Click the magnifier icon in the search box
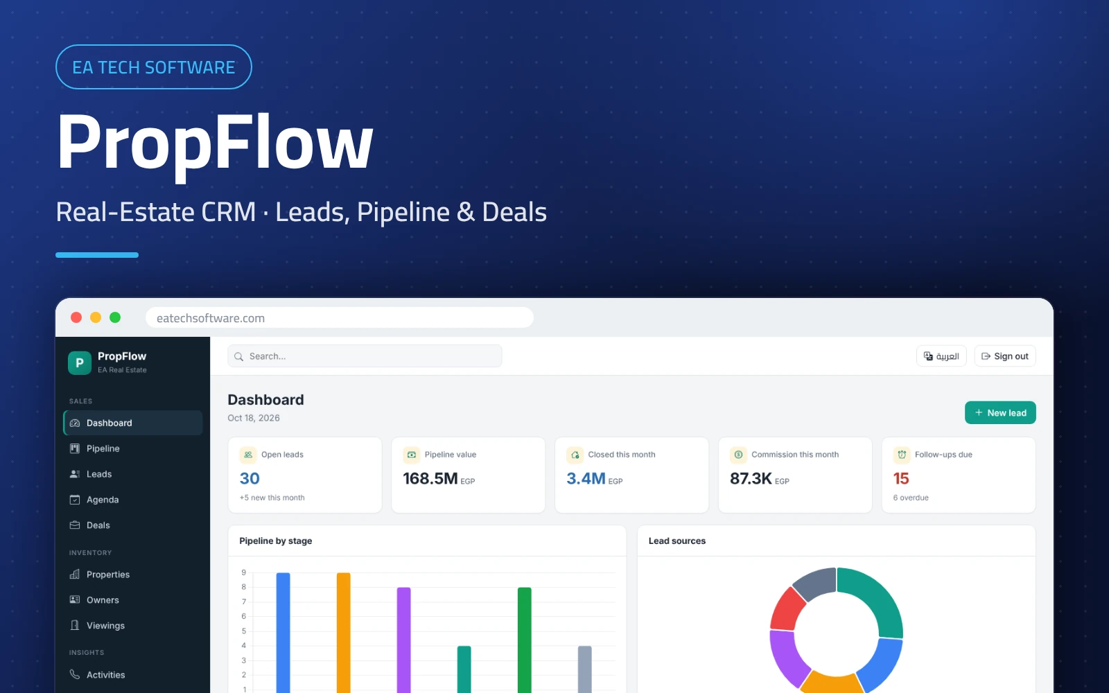 pos(238,356)
